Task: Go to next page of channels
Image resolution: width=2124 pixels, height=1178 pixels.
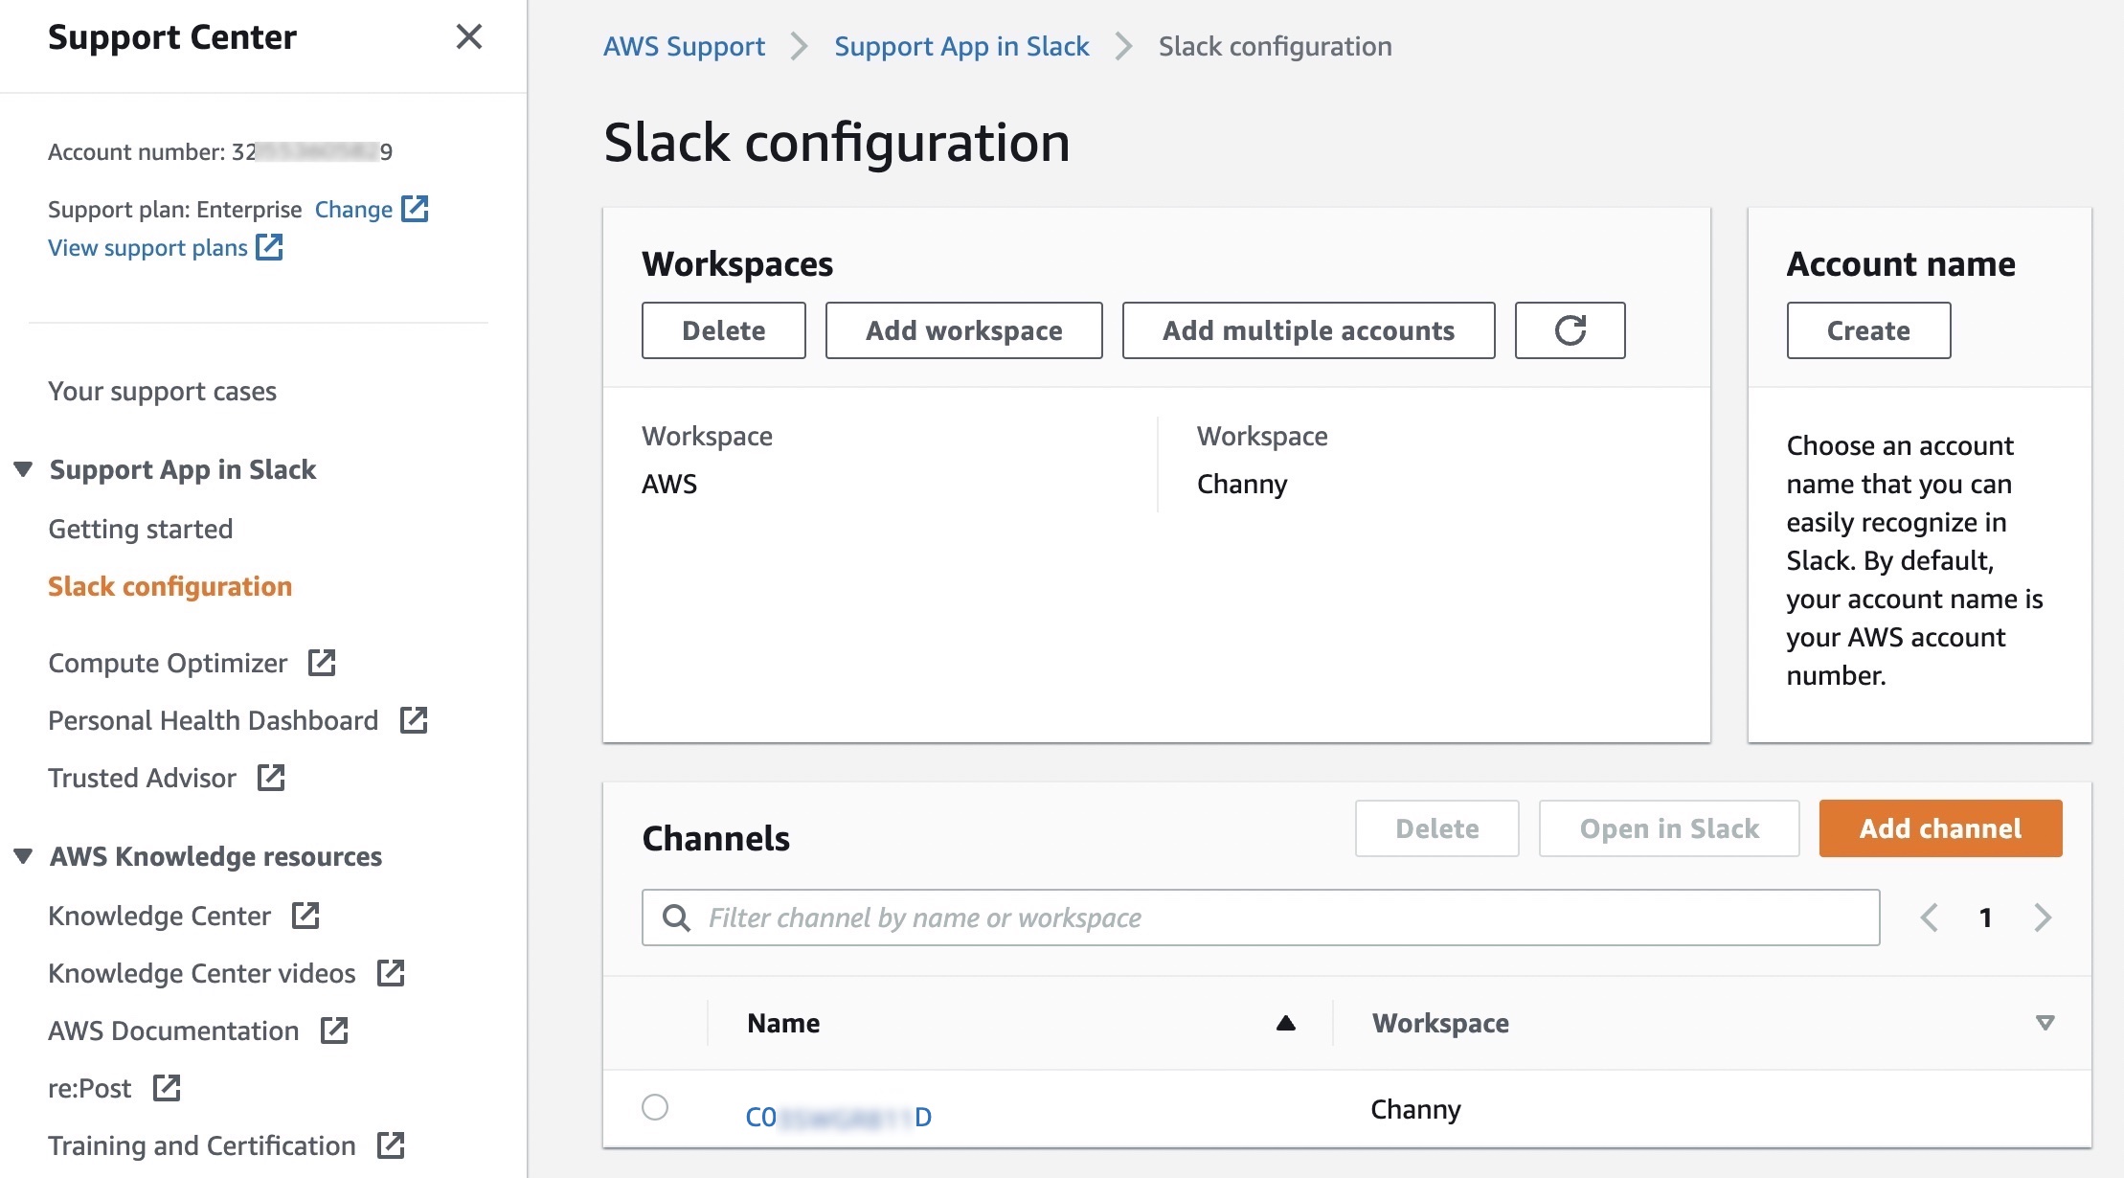Action: [x=2043, y=917]
